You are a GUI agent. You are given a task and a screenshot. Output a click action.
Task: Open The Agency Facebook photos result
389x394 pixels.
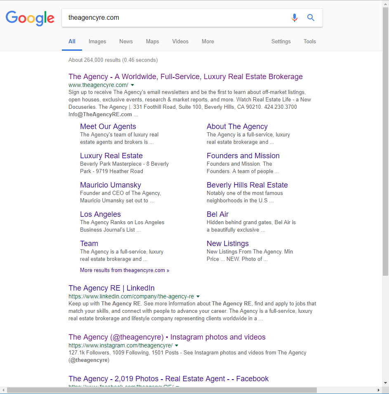point(168,379)
